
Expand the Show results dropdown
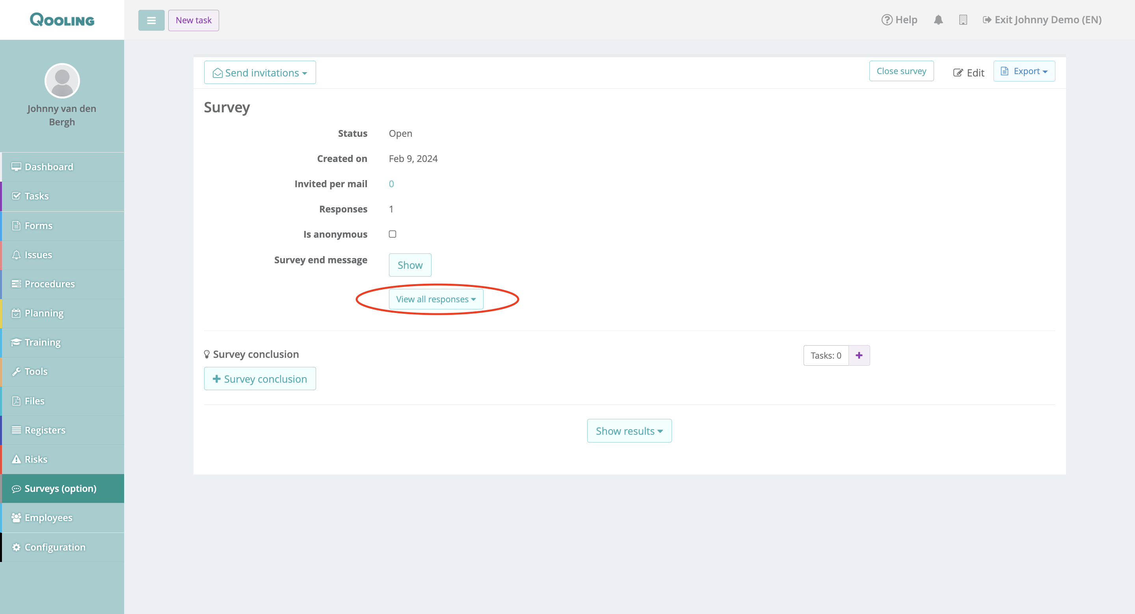[629, 431]
